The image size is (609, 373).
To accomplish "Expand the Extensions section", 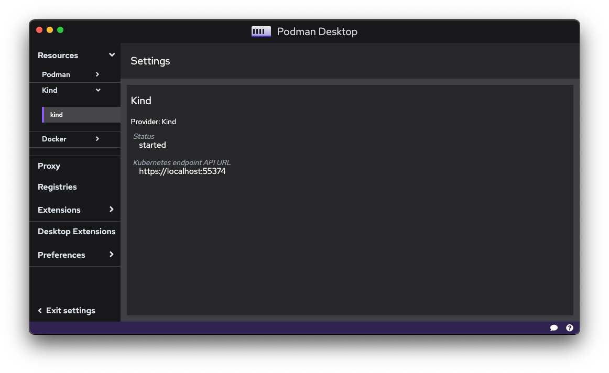I will pos(112,209).
